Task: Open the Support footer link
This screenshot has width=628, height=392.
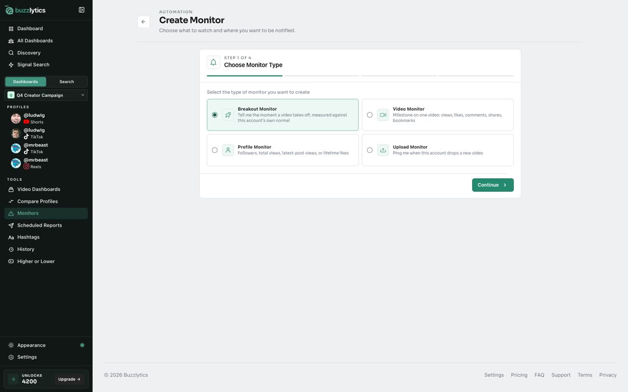Action: (561, 375)
